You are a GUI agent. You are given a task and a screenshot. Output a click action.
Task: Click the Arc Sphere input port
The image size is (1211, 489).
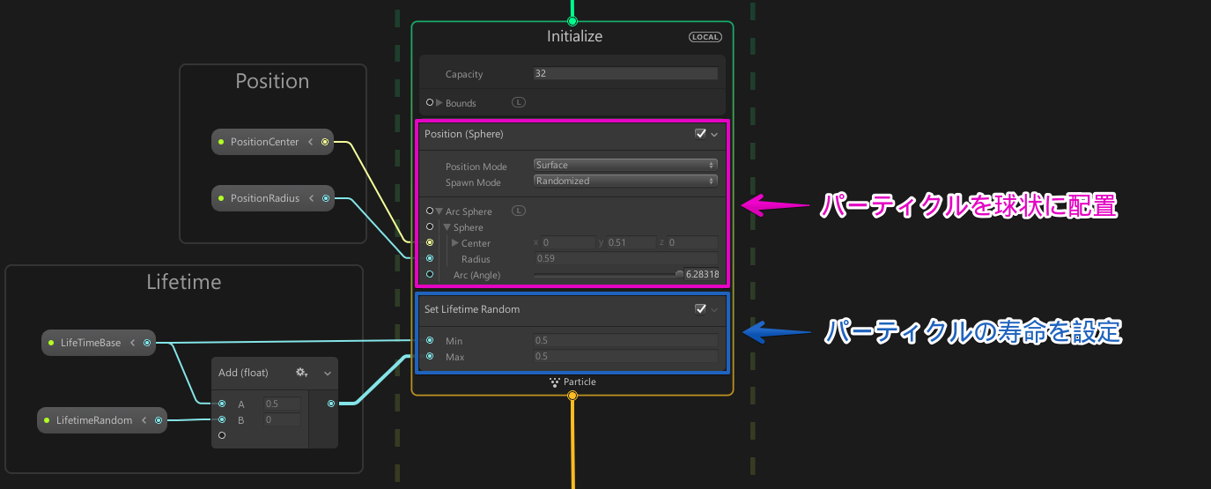(x=430, y=211)
